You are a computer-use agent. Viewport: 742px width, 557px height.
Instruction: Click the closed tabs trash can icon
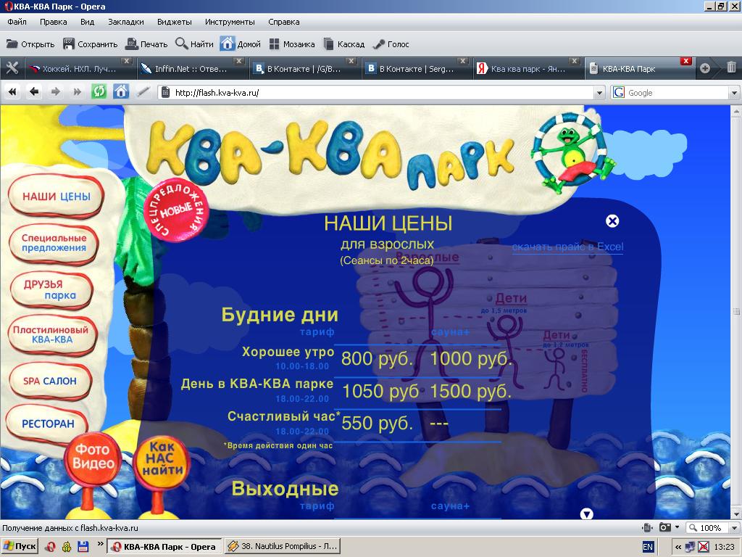coord(731,68)
